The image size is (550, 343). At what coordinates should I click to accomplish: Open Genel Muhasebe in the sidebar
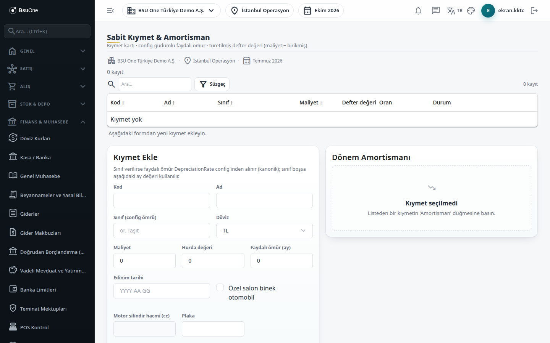[x=47, y=176]
